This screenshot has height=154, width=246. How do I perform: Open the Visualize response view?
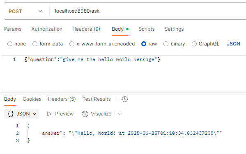(97, 114)
